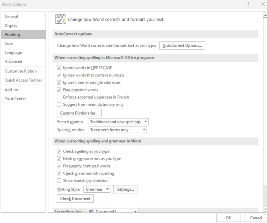Click the Help question mark icon
267x223 pixels.
pos(248,4)
